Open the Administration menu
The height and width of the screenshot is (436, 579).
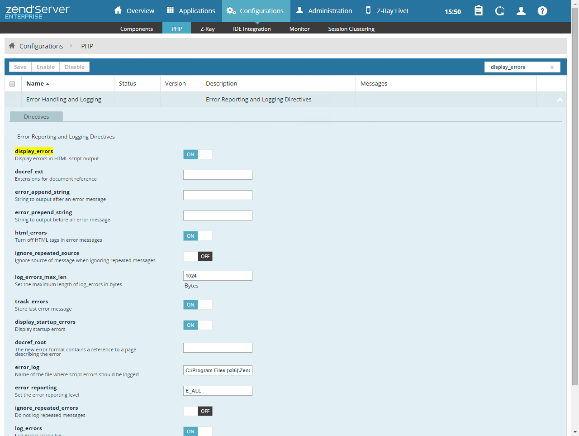(324, 11)
